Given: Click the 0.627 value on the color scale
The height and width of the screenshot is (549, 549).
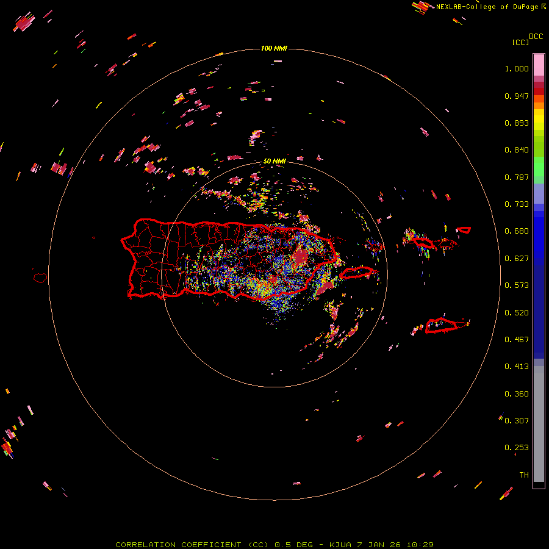Looking at the screenshot, I should 517,259.
